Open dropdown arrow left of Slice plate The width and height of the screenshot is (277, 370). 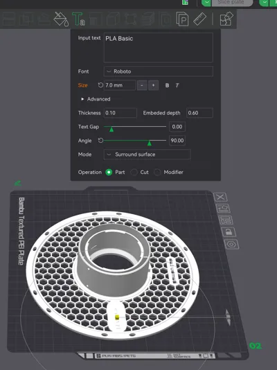[206, 3]
